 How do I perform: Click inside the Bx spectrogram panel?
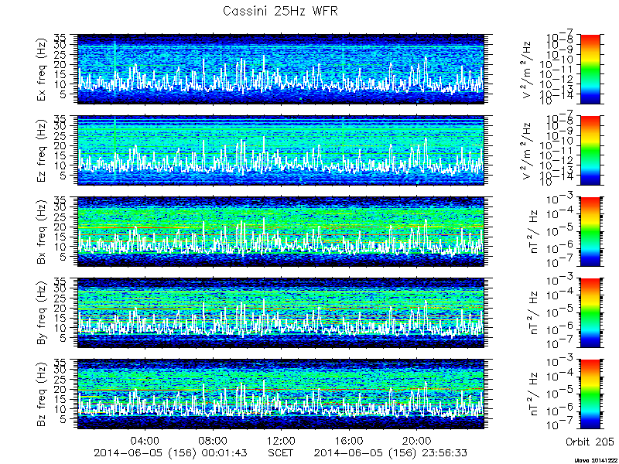(281, 232)
